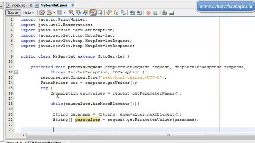Image resolution: width=255 pixels, height=143 pixels.
Task: Click the Comment icon
Action: pyautogui.click(x=165, y=13)
